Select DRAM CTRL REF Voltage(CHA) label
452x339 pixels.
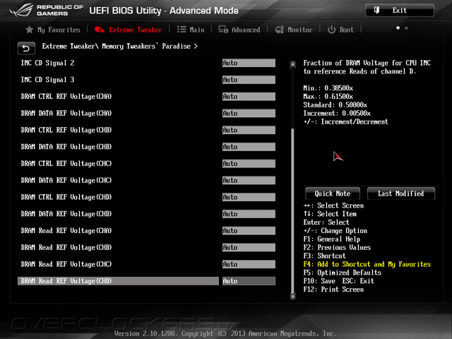(66, 96)
